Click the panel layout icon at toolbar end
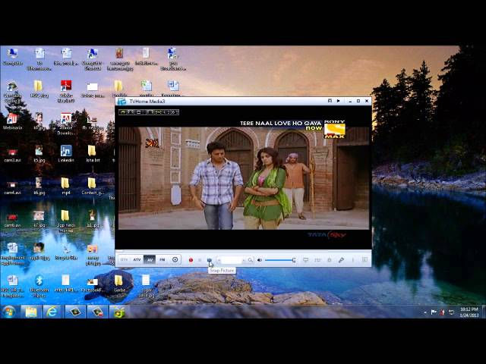486x364 pixels. click(364, 260)
